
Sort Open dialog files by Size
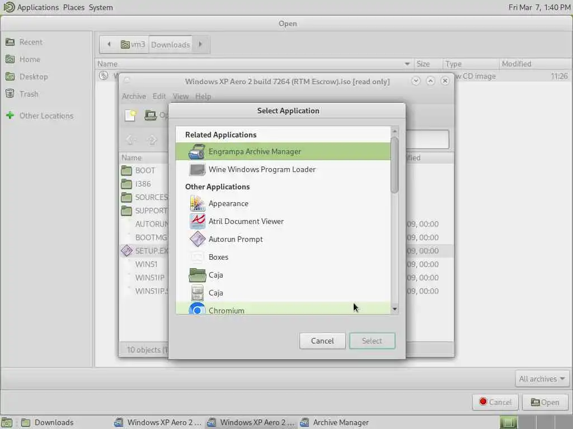point(428,64)
